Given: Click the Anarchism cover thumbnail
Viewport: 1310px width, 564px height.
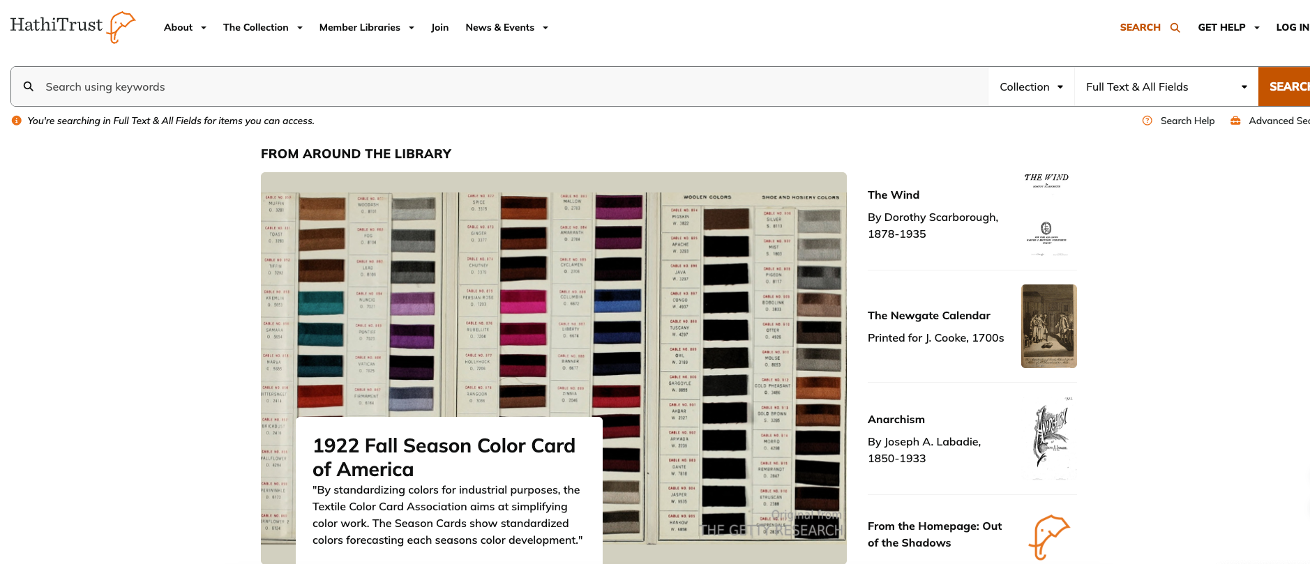Looking at the screenshot, I should pyautogui.click(x=1051, y=439).
